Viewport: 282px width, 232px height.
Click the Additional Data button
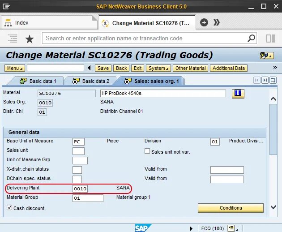point(229,68)
